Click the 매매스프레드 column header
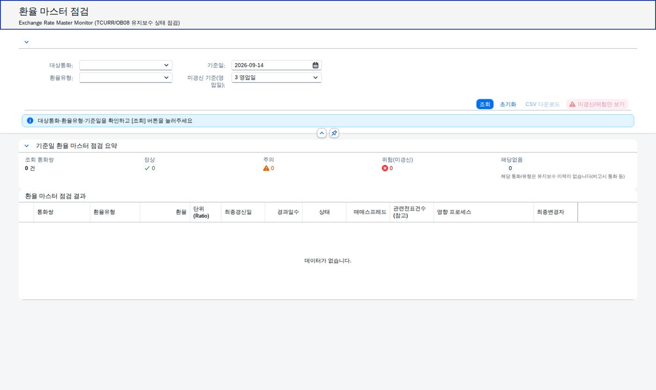The image size is (656, 390). point(368,212)
